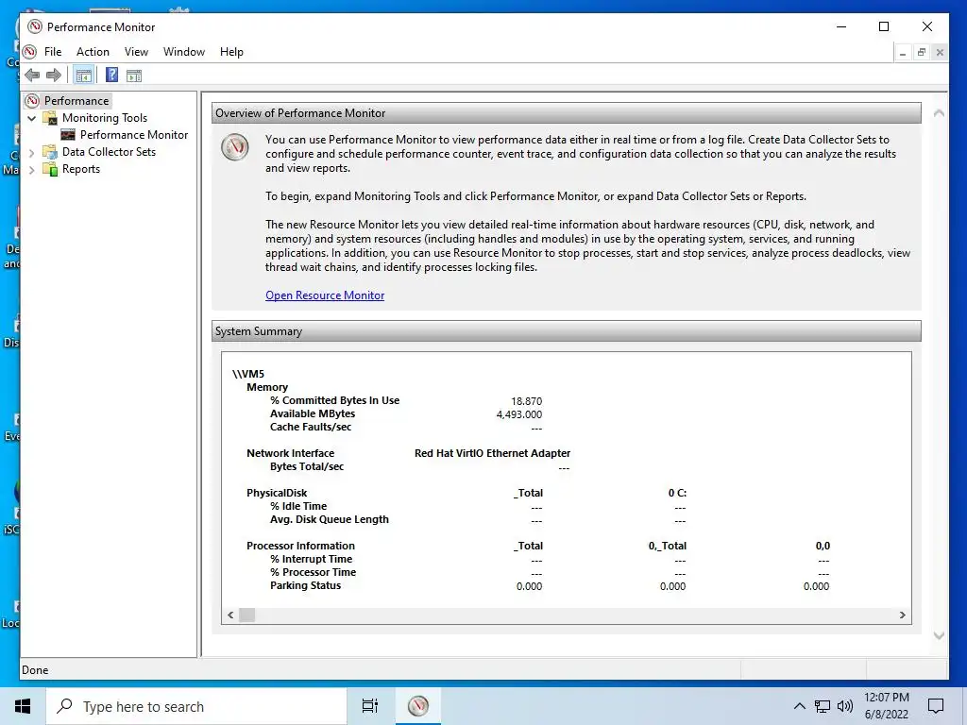Click the vertical scroll down arrow of details pane

(939, 635)
